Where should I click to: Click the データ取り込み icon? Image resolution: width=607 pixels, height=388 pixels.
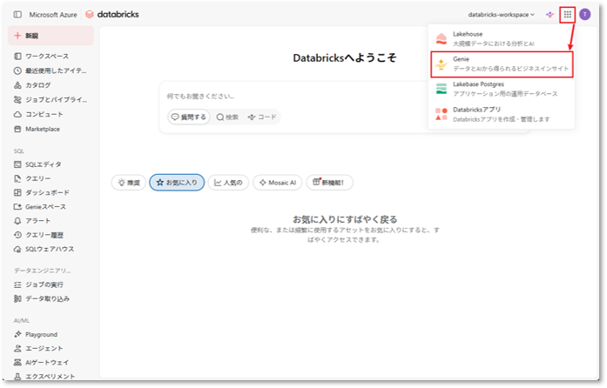[x=17, y=298]
